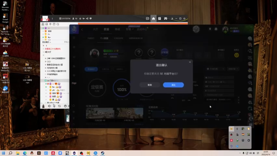Viewport: 277px width, 156px height.
Task: Toggle speaker volume icon in voice chat bottom bar
Action: 49,106
